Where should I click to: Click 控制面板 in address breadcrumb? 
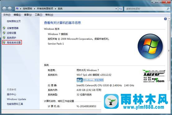point(28,9)
